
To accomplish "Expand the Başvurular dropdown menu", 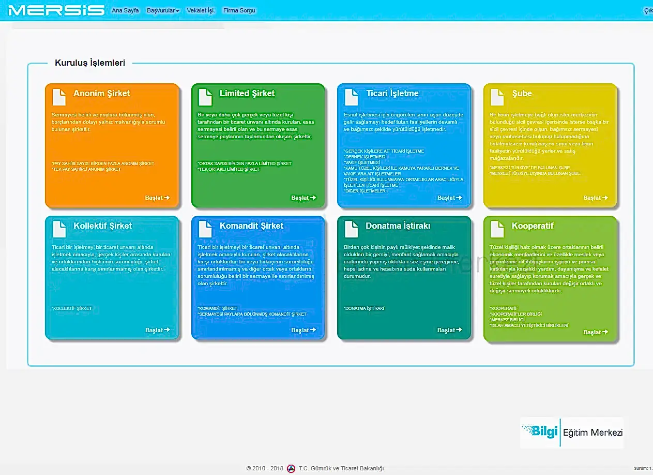I will (x=163, y=10).
